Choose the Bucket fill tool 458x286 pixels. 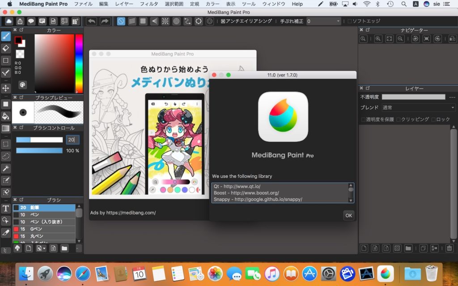pyautogui.click(x=6, y=116)
